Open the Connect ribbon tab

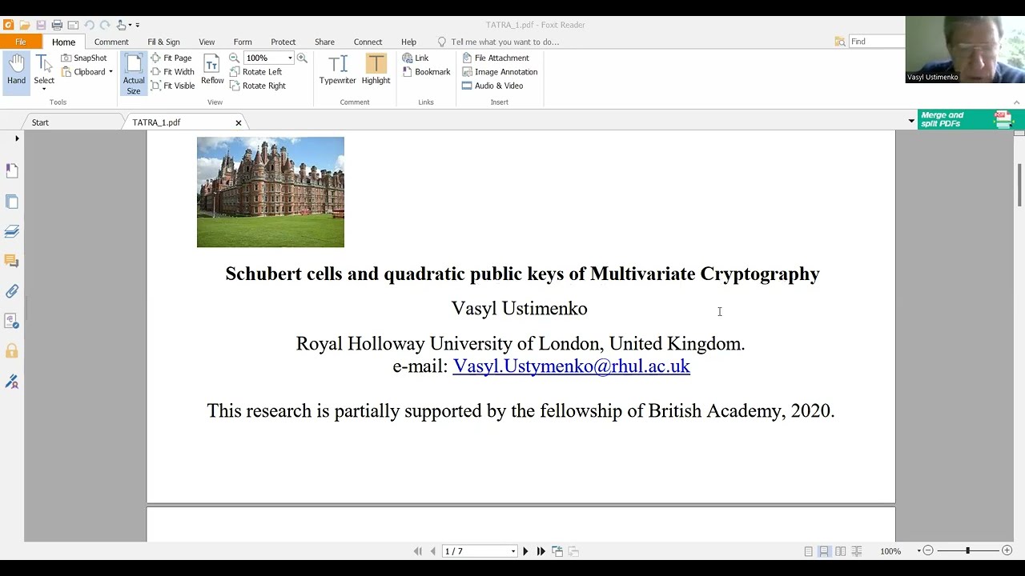368,42
